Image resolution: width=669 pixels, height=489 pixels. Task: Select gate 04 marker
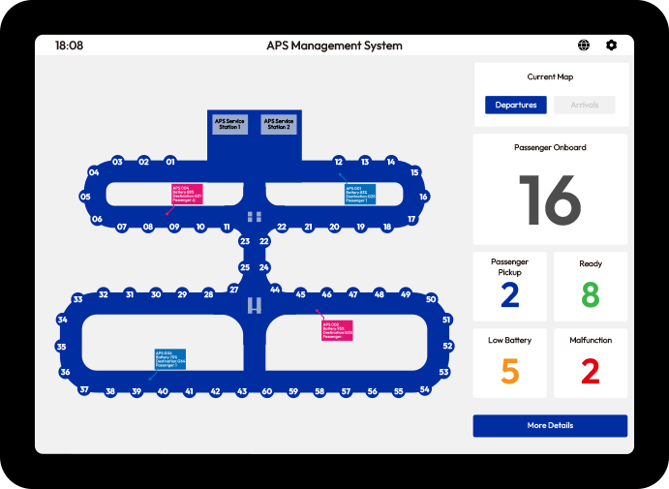(94, 172)
